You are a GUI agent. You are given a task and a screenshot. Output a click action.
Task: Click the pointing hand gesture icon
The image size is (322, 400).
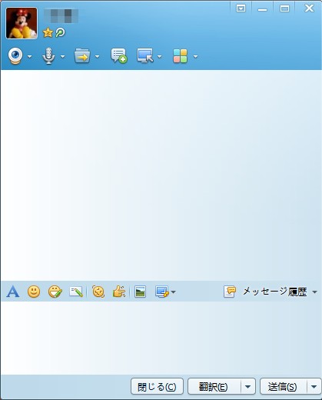tap(119, 292)
